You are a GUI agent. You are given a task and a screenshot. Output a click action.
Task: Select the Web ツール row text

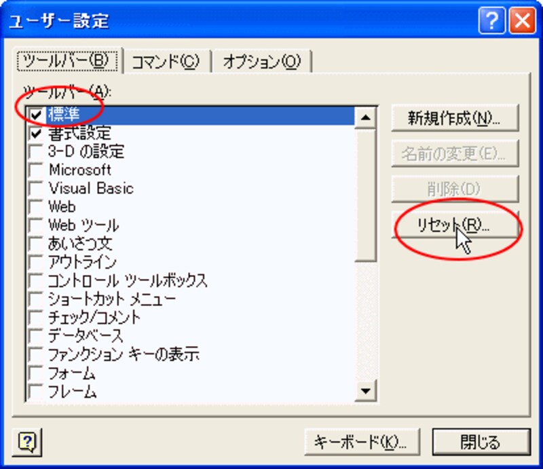pos(83,225)
